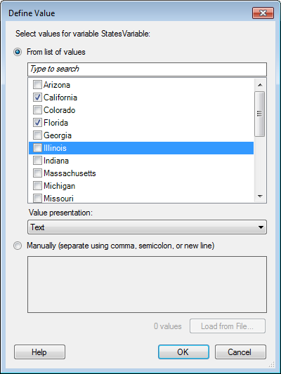Click the scrollbar down arrow in states list
Screen dimensions: 281x374
click(260, 196)
